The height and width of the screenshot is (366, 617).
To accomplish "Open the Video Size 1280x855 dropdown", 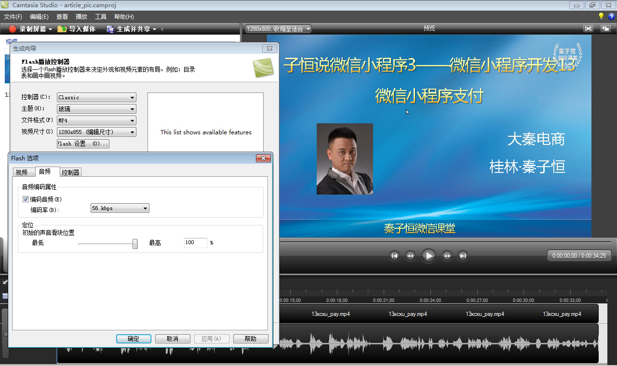I will click(96, 132).
